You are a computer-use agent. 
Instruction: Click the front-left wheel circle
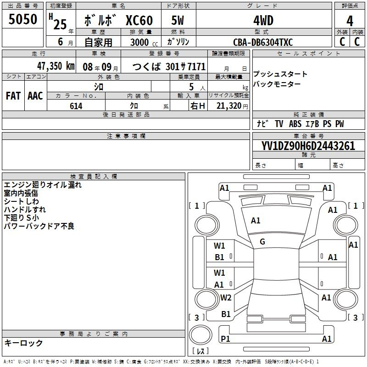coord(207,225)
